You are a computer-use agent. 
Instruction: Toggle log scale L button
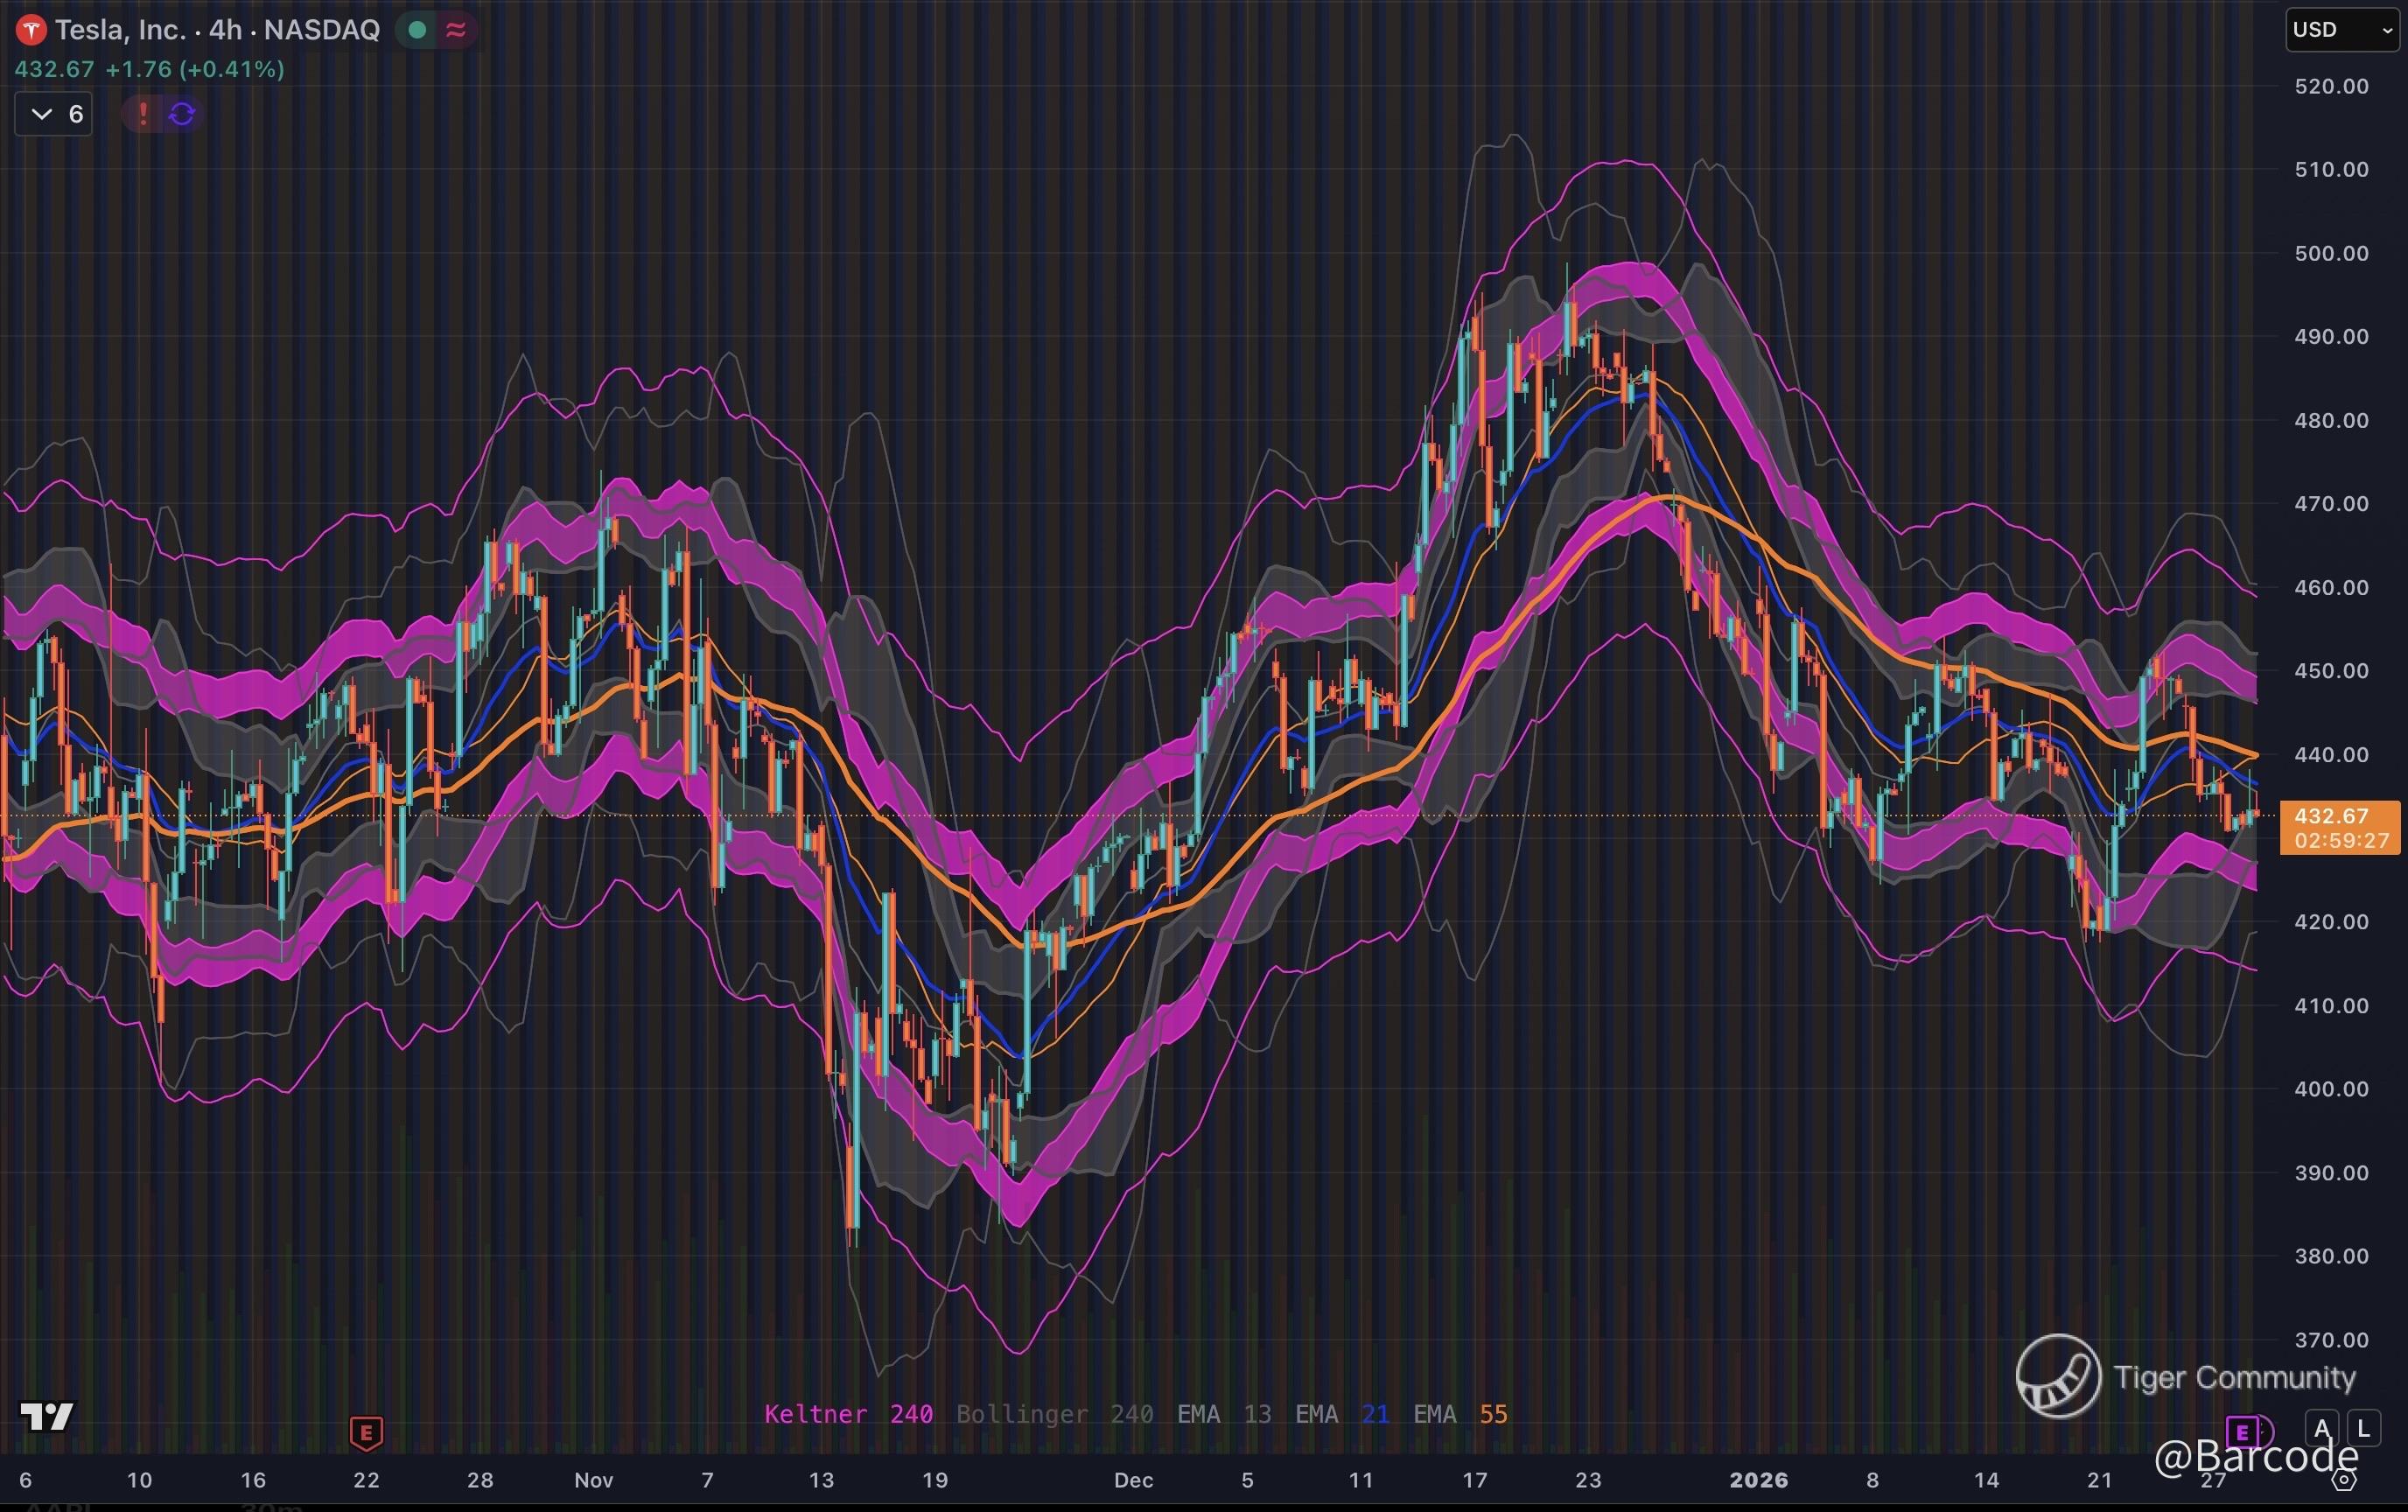pos(2363,1428)
